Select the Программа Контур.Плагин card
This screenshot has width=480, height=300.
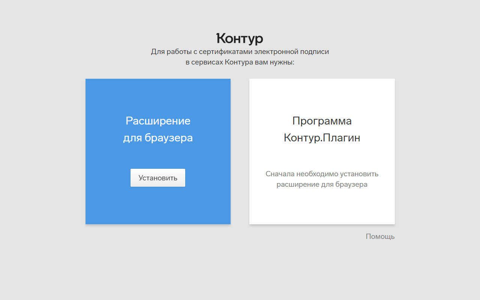click(322, 151)
